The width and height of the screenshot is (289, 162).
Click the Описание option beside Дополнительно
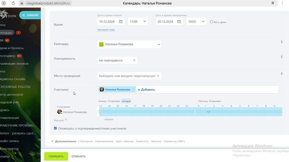[x=86, y=141]
